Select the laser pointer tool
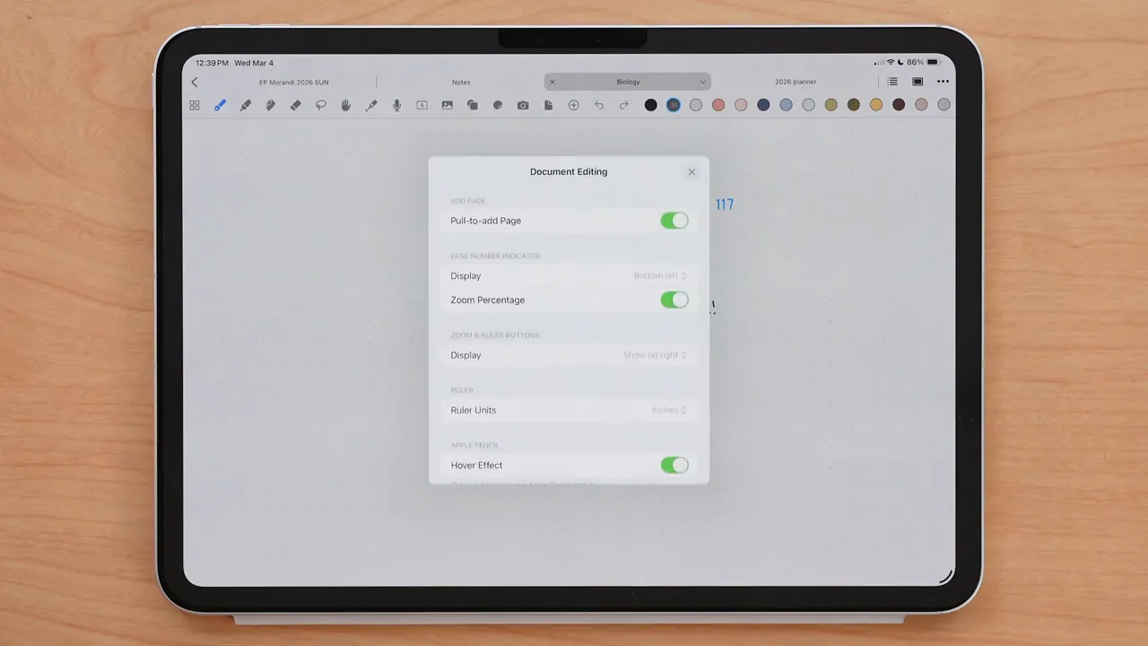The image size is (1148, 646). [371, 105]
